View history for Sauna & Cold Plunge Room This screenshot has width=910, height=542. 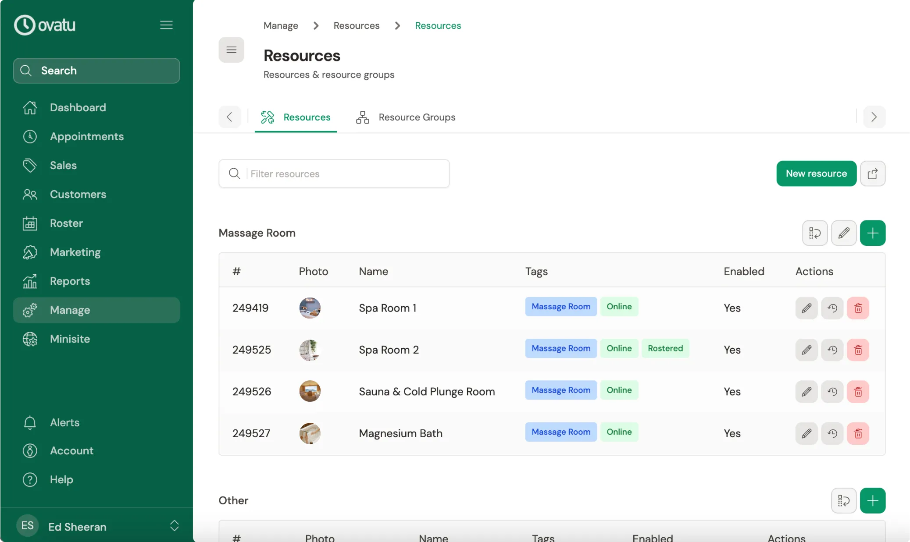click(832, 391)
